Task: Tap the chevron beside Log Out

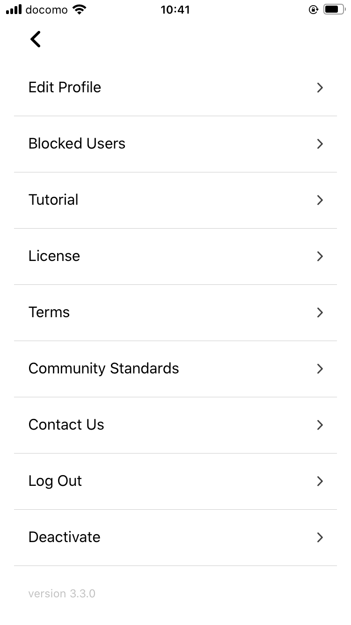Action: click(320, 481)
